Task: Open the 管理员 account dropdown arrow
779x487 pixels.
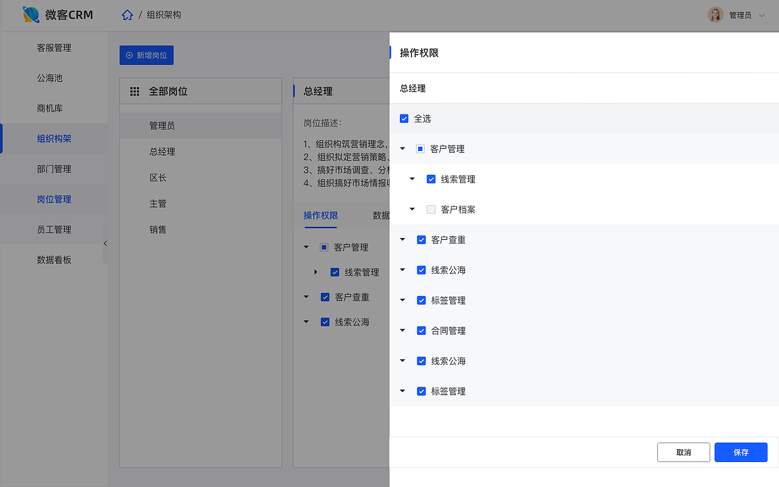Action: point(762,15)
